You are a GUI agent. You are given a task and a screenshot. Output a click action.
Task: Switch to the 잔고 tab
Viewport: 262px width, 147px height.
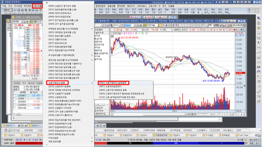[24, 83]
